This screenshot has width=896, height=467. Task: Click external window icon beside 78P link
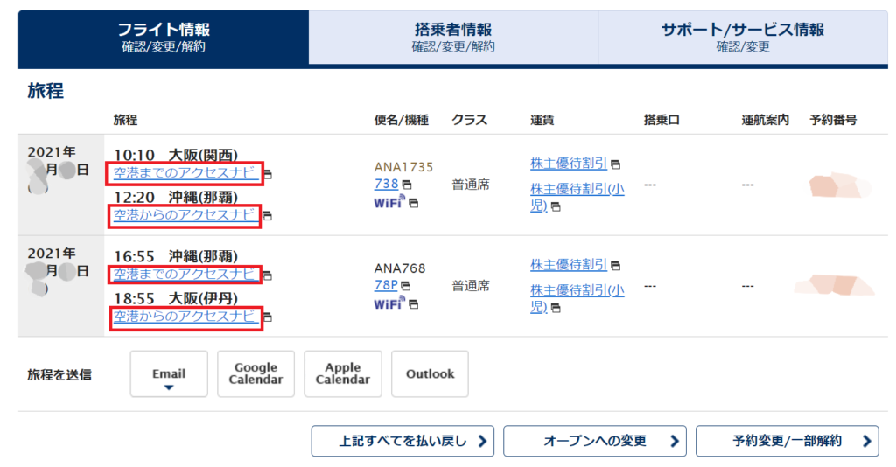(407, 287)
